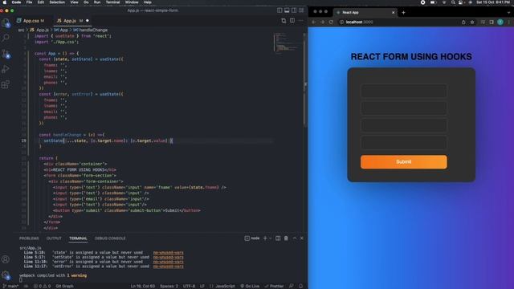Select the node terminal instance label
Screen dimensions: 514x289
(x=252, y=238)
